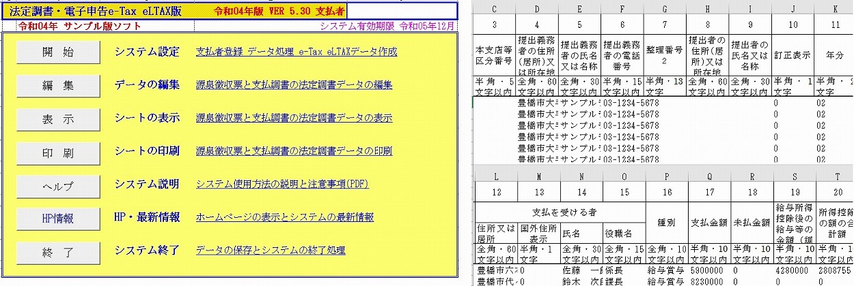
Task: Click title 法定調書・電子申告e-Tax eLTAX版
Action: pos(96,11)
